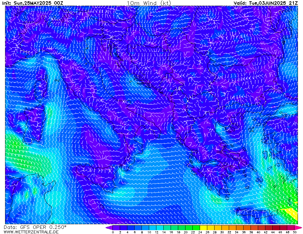The image size is (303, 234).
Task: Select the orange legend swatch between 30 and 32
Action: [x=225, y=228]
